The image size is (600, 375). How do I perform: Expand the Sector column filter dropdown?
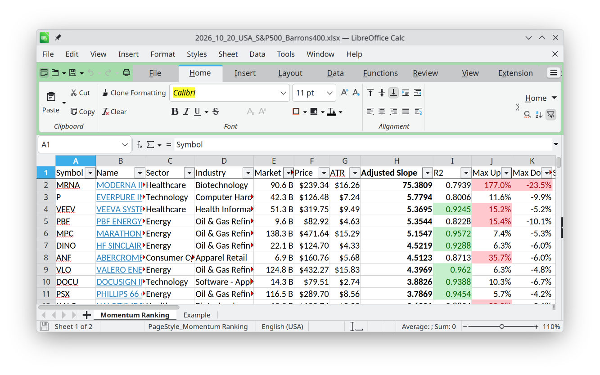[189, 173]
